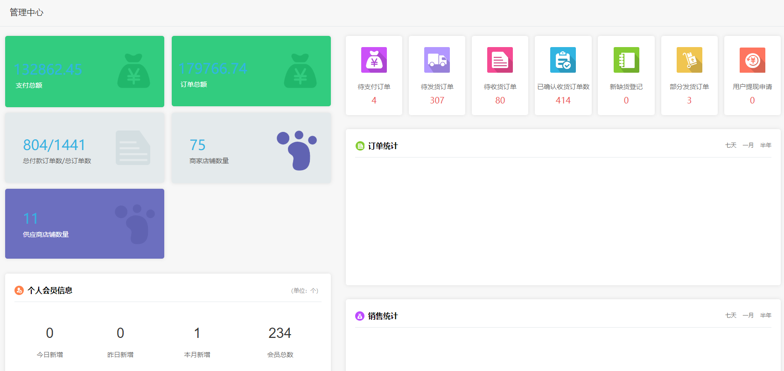The width and height of the screenshot is (784, 371).
Task: Click the 会员总数 label
Action: click(280, 355)
